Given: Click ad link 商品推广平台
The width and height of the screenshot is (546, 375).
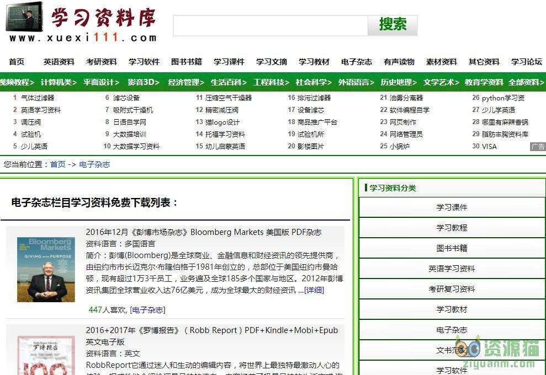Looking at the screenshot, I should click(x=317, y=122).
